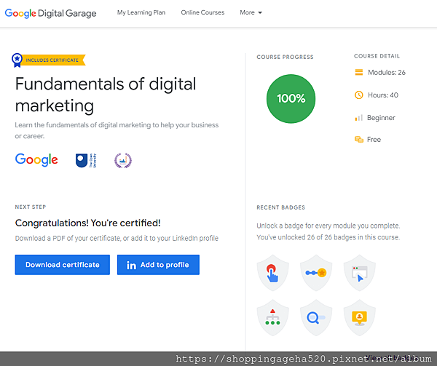Click the 'Download a PDF of your certificate' text

click(117, 238)
